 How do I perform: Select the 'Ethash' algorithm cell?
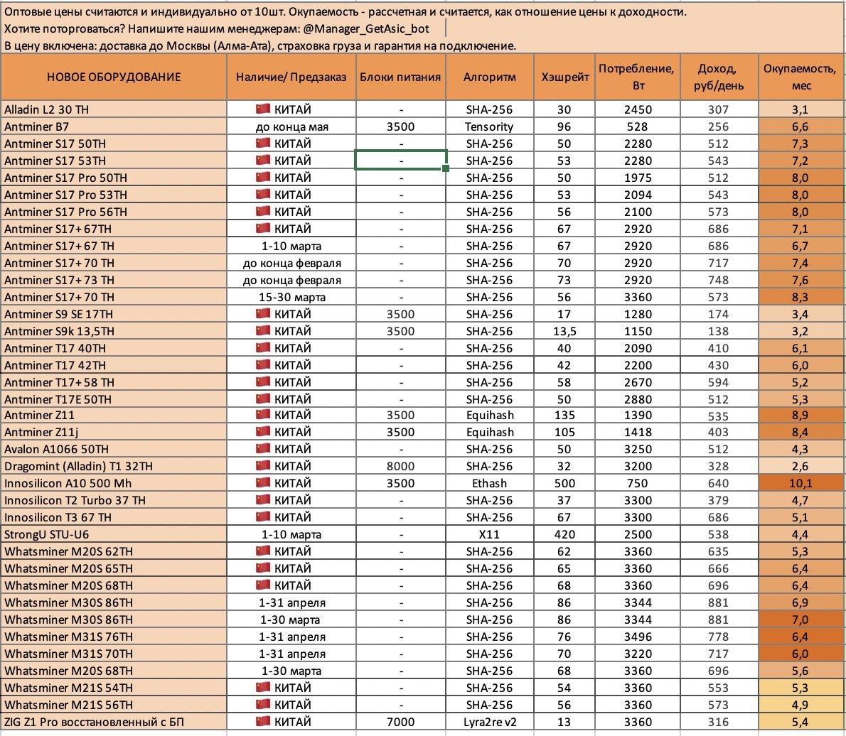489,483
